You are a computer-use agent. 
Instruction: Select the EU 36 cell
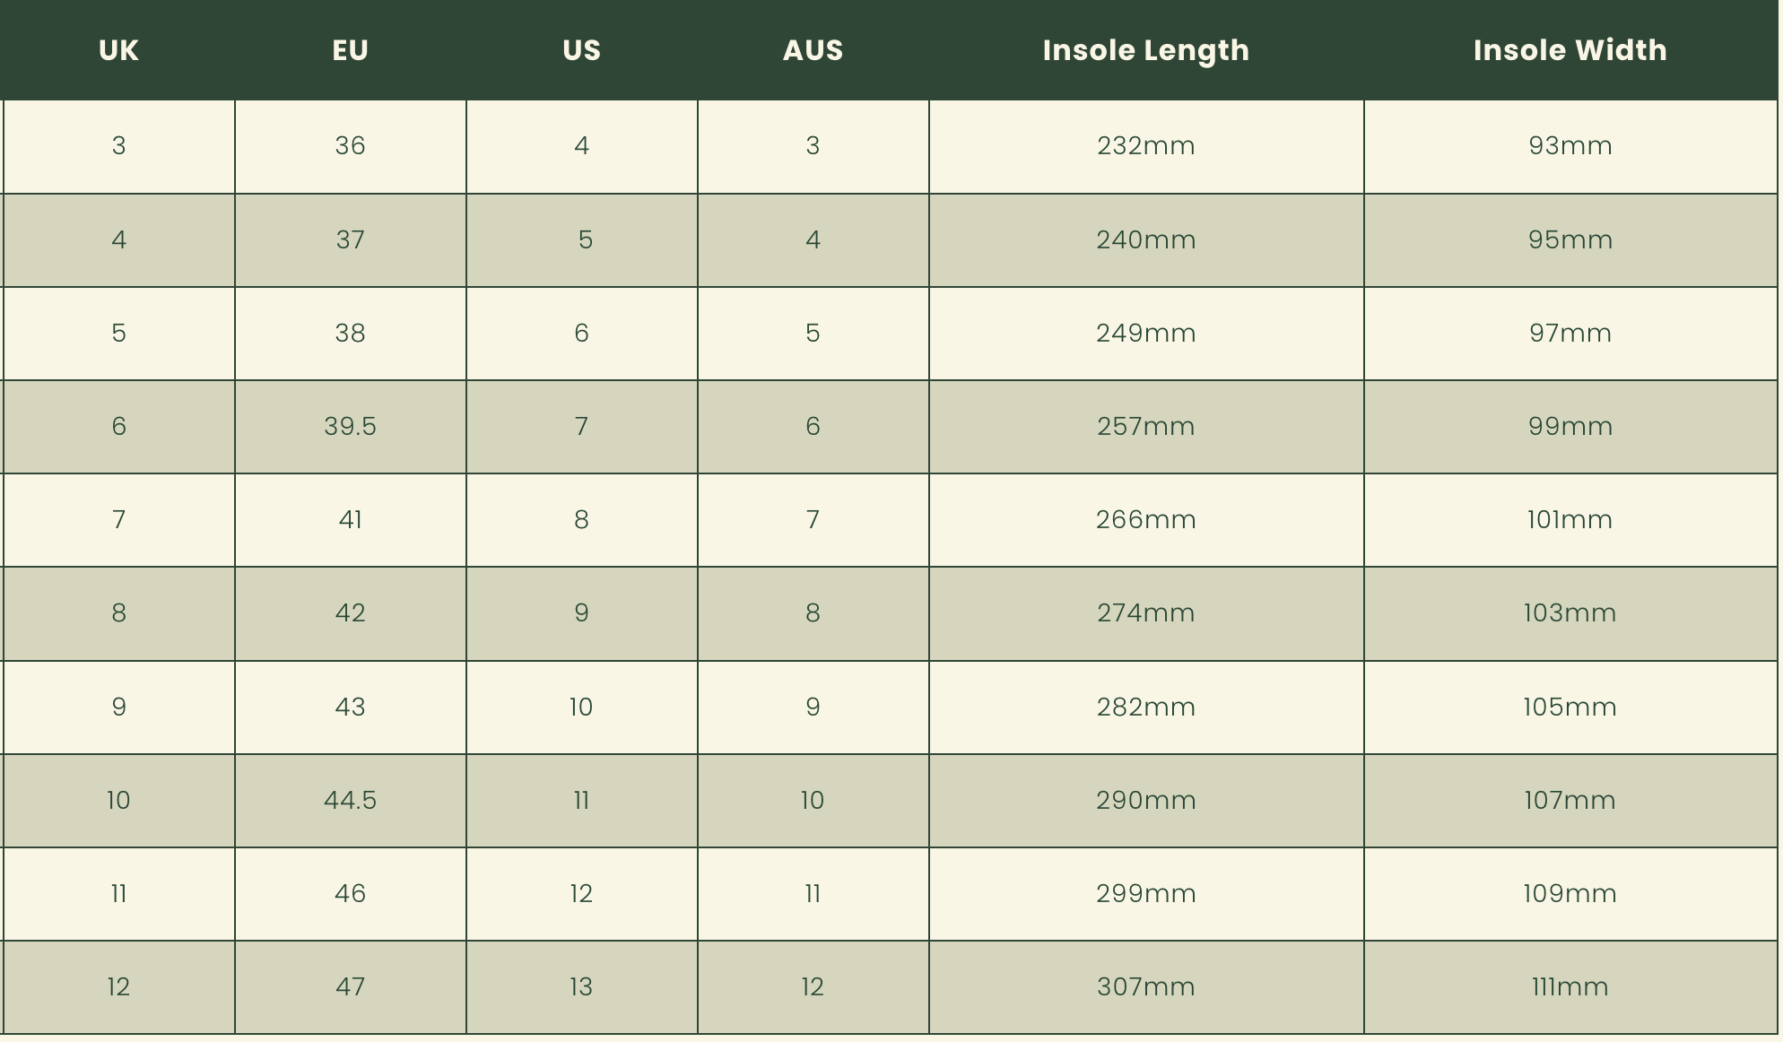coord(350,146)
